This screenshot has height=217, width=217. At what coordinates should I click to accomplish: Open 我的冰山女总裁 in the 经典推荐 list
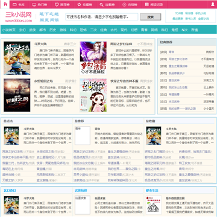pyautogui.click(x=178, y=87)
